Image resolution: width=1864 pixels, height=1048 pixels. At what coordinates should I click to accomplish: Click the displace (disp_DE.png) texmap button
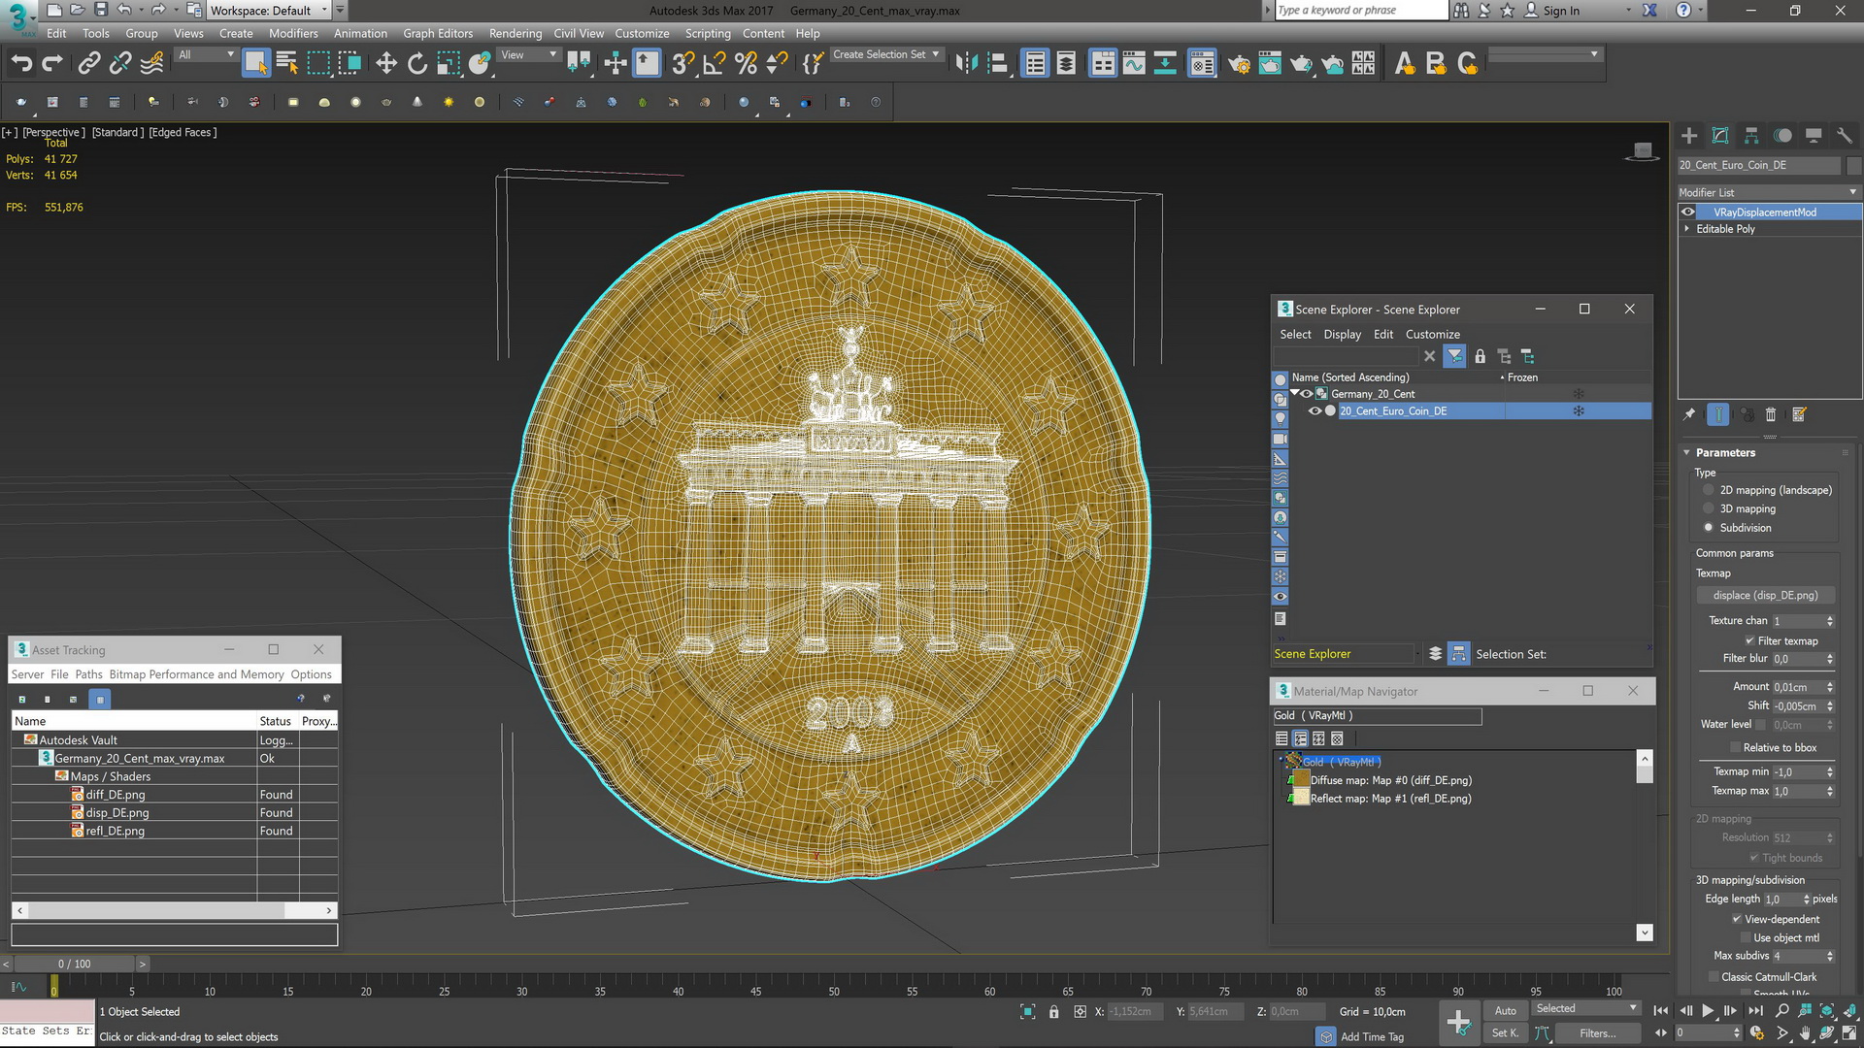point(1766,596)
